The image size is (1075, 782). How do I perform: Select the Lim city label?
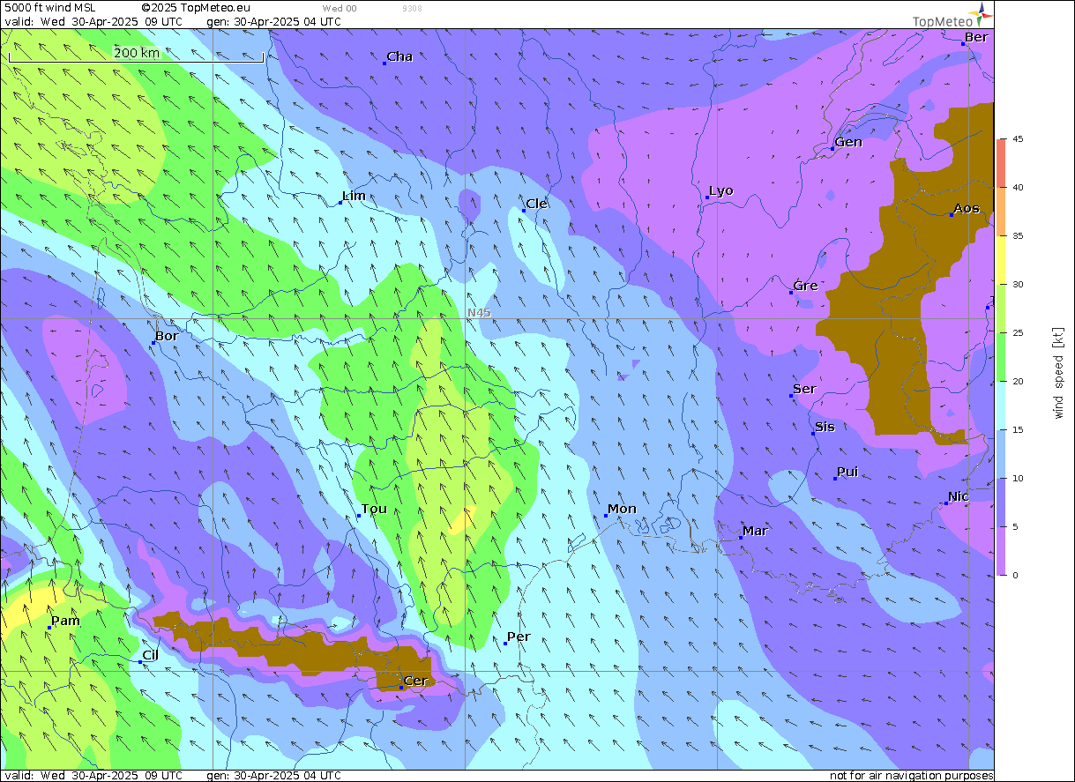tap(354, 196)
